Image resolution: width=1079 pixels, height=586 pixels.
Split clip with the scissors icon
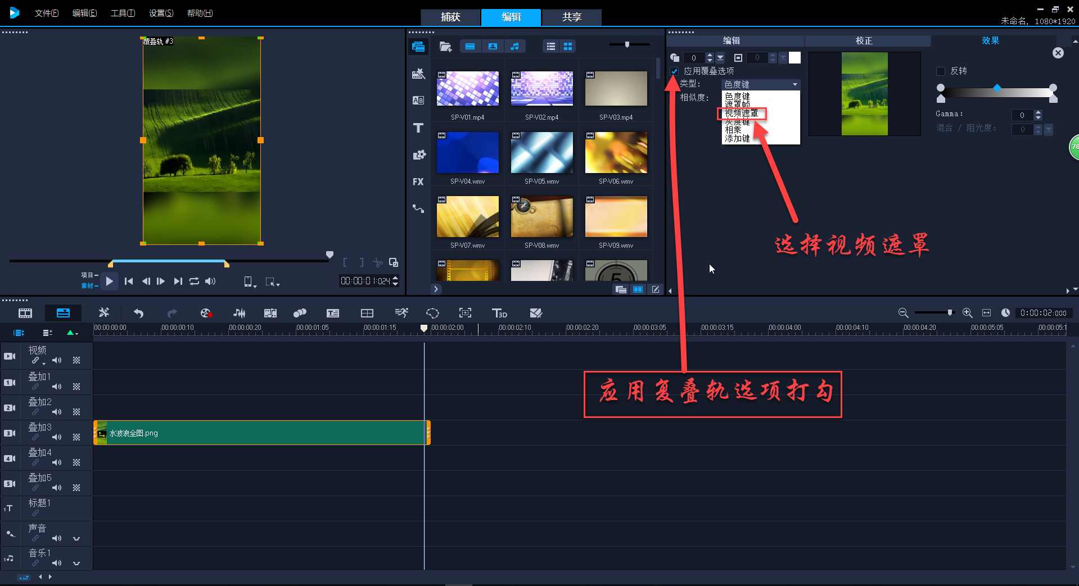pyautogui.click(x=377, y=262)
